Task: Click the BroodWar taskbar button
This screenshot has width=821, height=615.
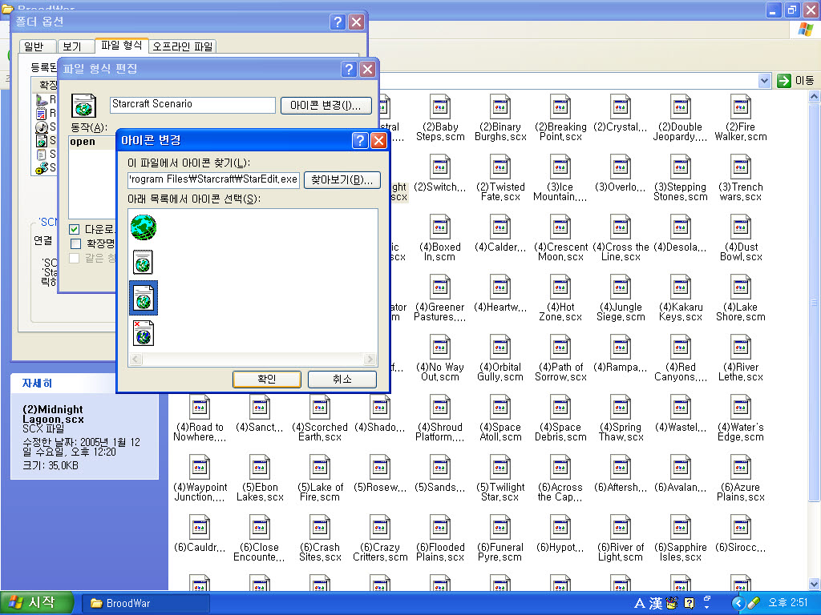Action: pos(145,603)
